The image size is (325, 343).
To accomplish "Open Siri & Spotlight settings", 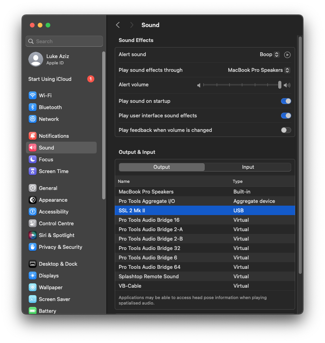I will (61, 235).
